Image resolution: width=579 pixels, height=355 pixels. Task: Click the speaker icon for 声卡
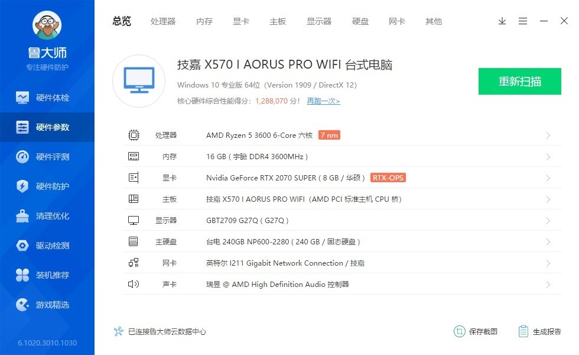[134, 284]
